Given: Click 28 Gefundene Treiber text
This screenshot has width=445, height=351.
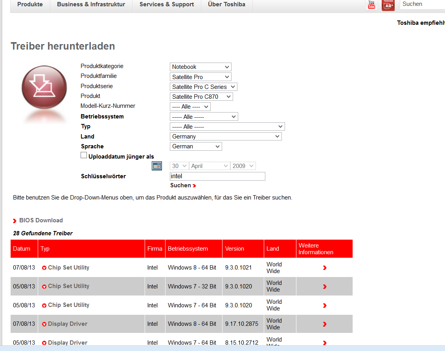Looking at the screenshot, I should 43,233.
